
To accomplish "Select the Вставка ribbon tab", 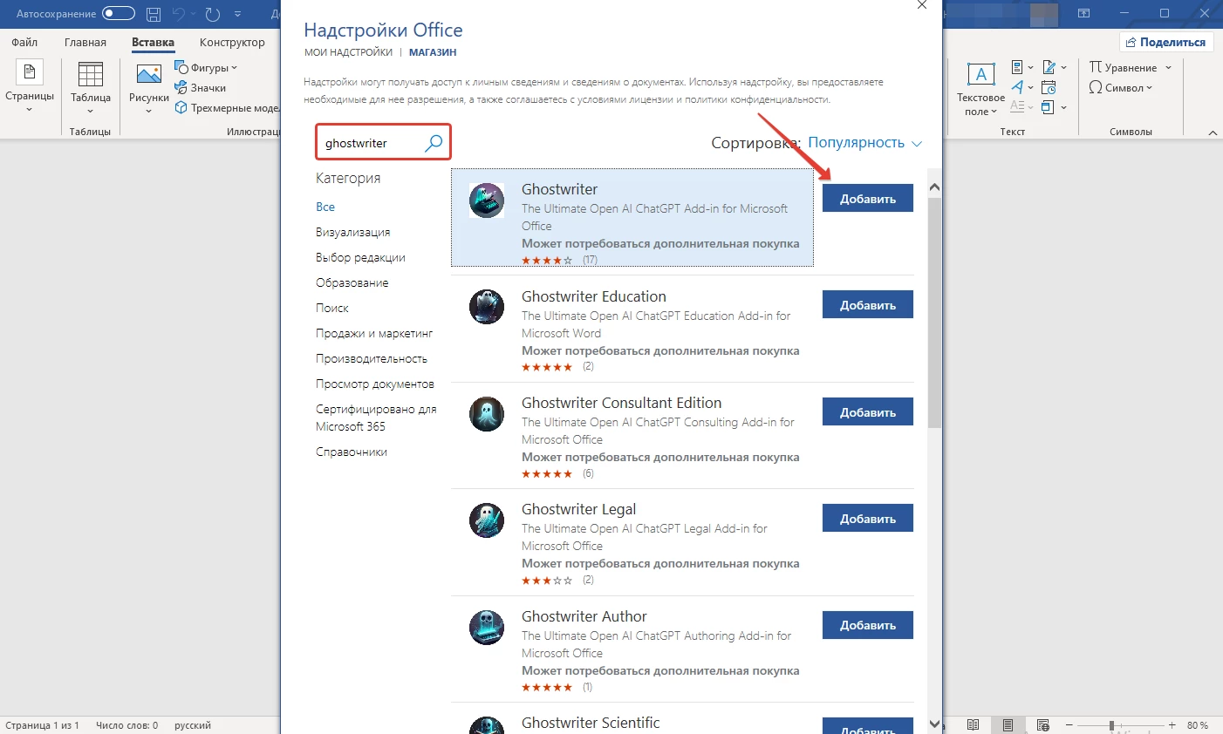I will (x=153, y=42).
